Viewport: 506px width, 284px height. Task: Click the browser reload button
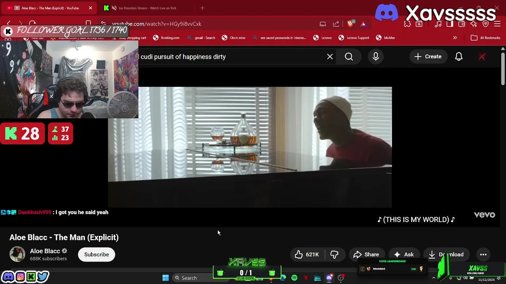click(32, 24)
